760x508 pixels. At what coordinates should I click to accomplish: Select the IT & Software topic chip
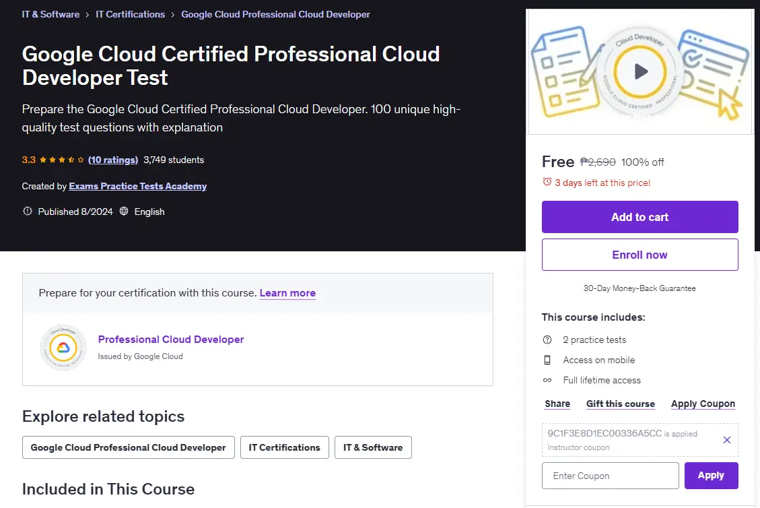(373, 447)
